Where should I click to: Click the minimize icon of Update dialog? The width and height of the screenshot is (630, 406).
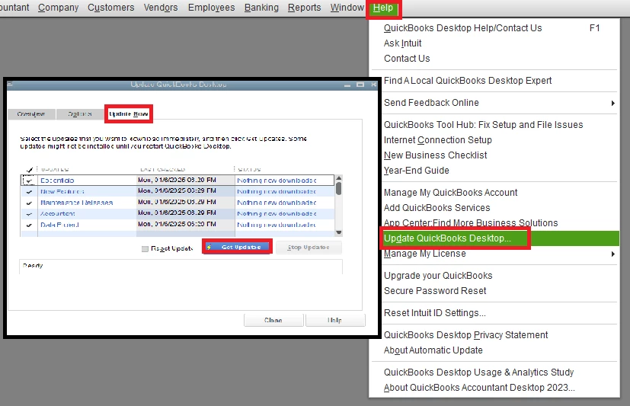347,85
